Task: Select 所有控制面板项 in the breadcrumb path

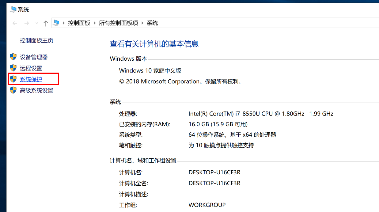Action: tap(118, 23)
